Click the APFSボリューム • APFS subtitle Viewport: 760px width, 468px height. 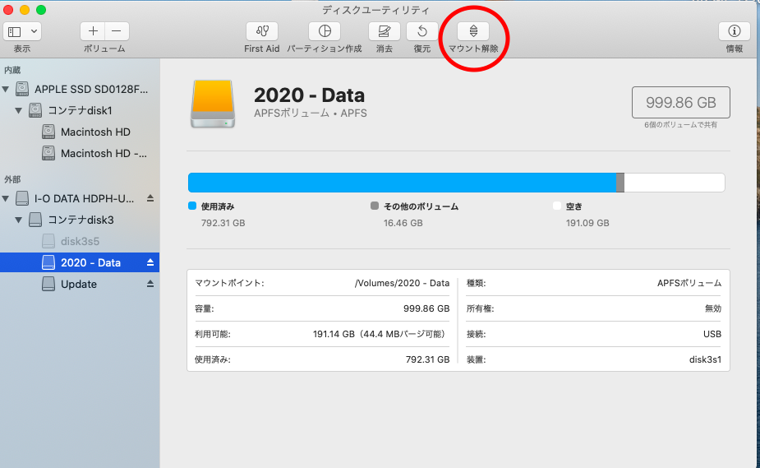[311, 113]
